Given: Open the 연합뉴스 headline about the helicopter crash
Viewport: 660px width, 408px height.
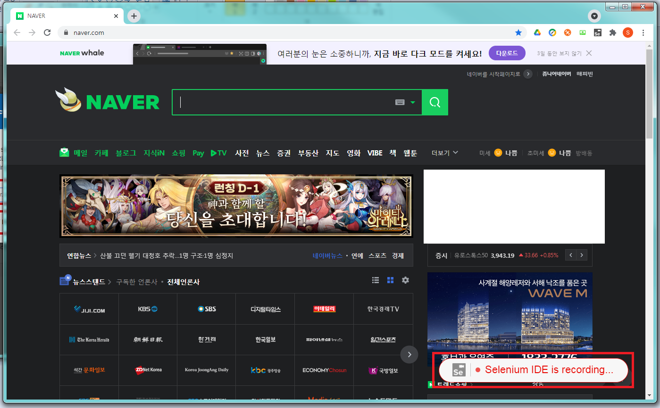Looking at the screenshot, I should click(167, 255).
